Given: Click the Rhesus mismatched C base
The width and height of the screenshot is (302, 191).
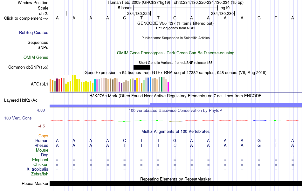Looking at the screenshot, I should coord(175,145).
